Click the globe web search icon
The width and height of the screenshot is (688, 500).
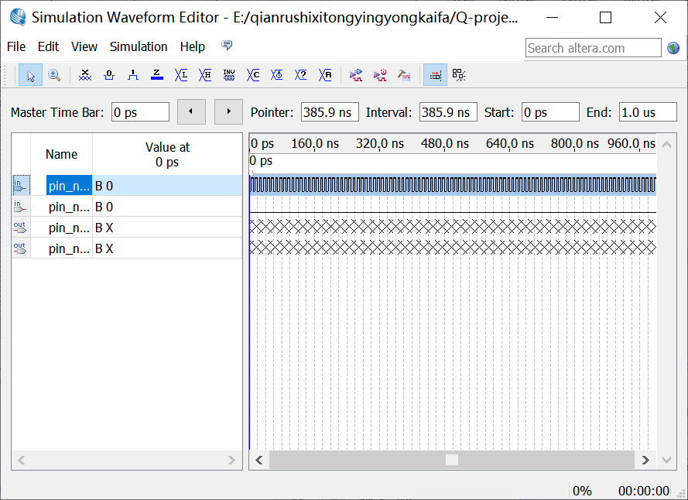(x=673, y=48)
